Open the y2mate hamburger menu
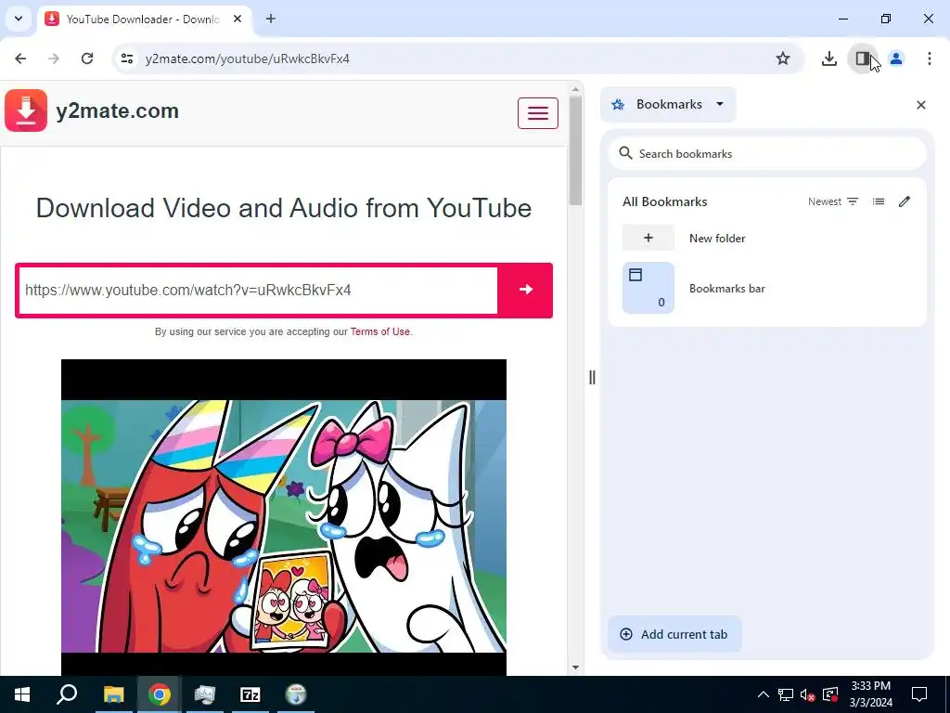 537,112
